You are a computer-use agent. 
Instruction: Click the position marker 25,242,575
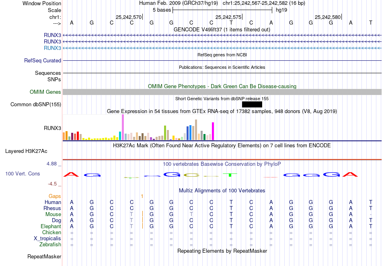point(228,17)
